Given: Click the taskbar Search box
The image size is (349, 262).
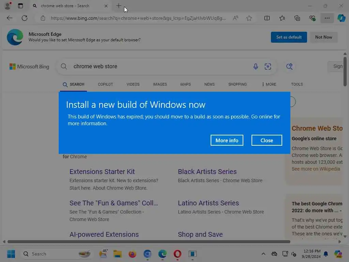Looking at the screenshot, I should click(x=57, y=254).
